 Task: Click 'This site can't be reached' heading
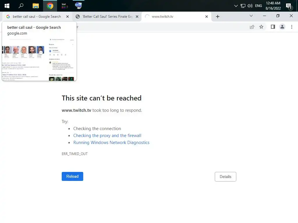pos(102,98)
